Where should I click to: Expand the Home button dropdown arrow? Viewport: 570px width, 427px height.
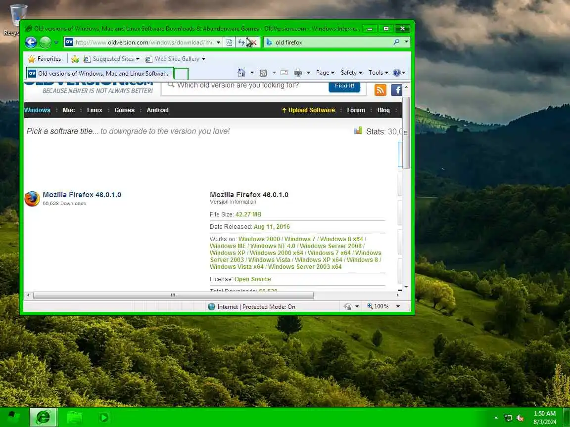(x=252, y=73)
